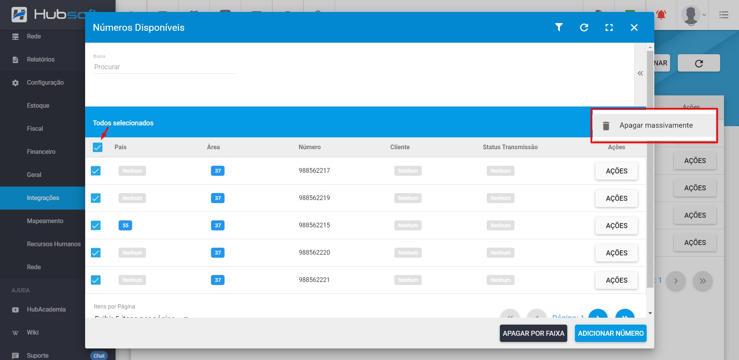Uncheck the select-all header checkbox
Screen dimensions: 739x360
(x=98, y=147)
